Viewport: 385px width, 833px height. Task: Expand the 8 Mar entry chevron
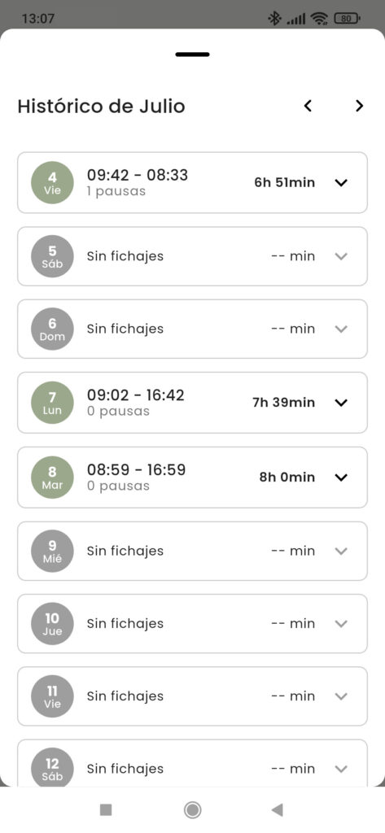coord(341,477)
